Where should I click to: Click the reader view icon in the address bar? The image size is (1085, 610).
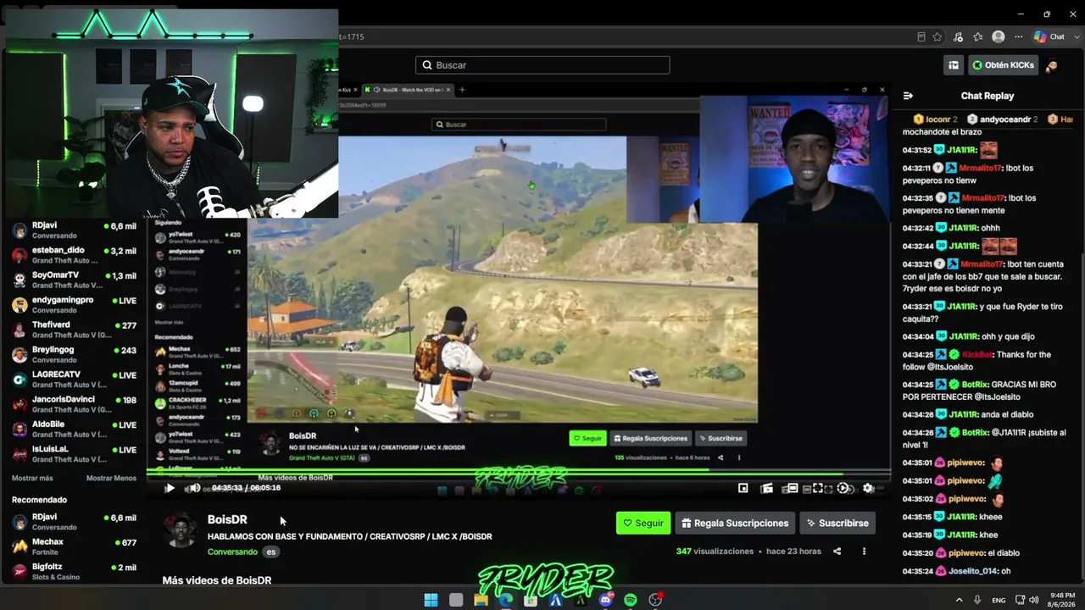(921, 36)
